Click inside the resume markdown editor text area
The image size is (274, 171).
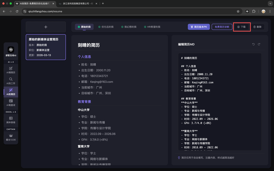(219, 110)
